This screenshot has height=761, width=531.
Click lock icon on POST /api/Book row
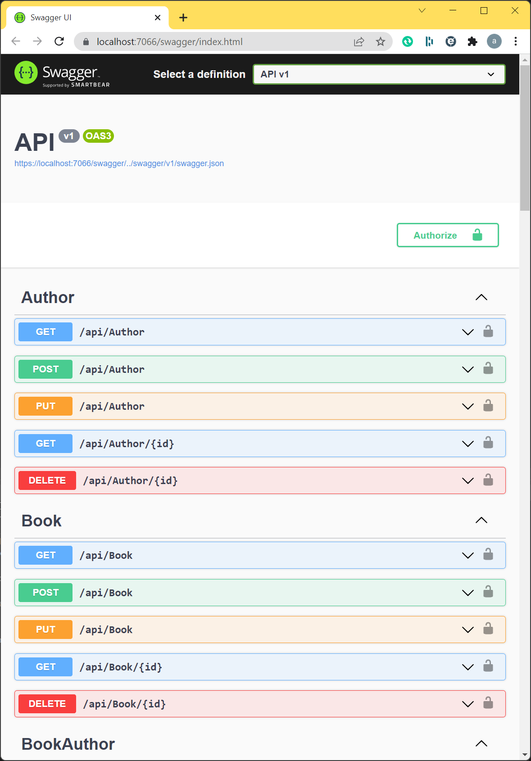(488, 592)
